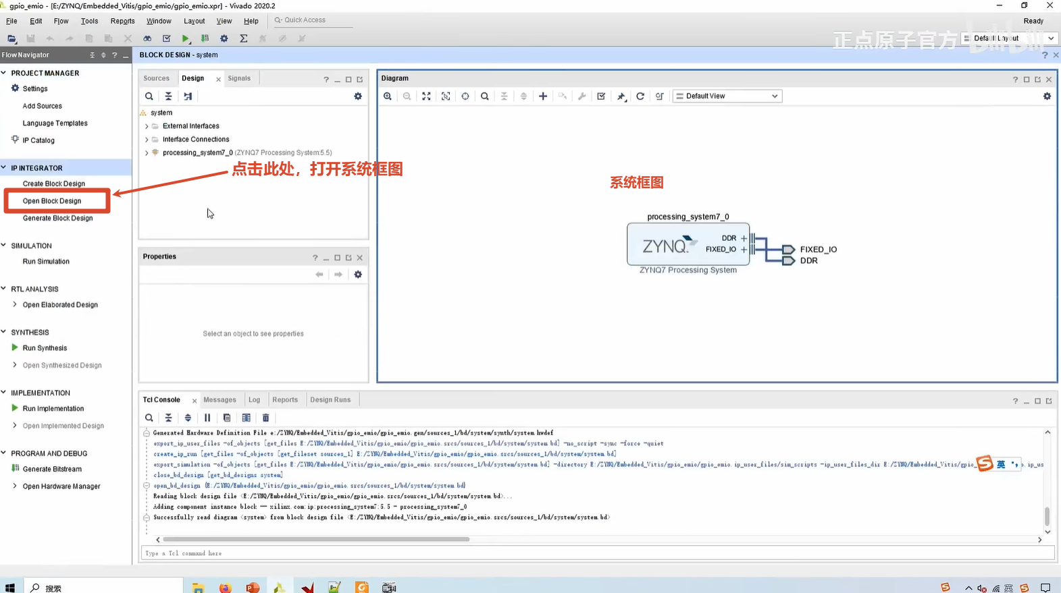Click the green Run arrow in main toolbar
The image size is (1061, 593).
(186, 38)
